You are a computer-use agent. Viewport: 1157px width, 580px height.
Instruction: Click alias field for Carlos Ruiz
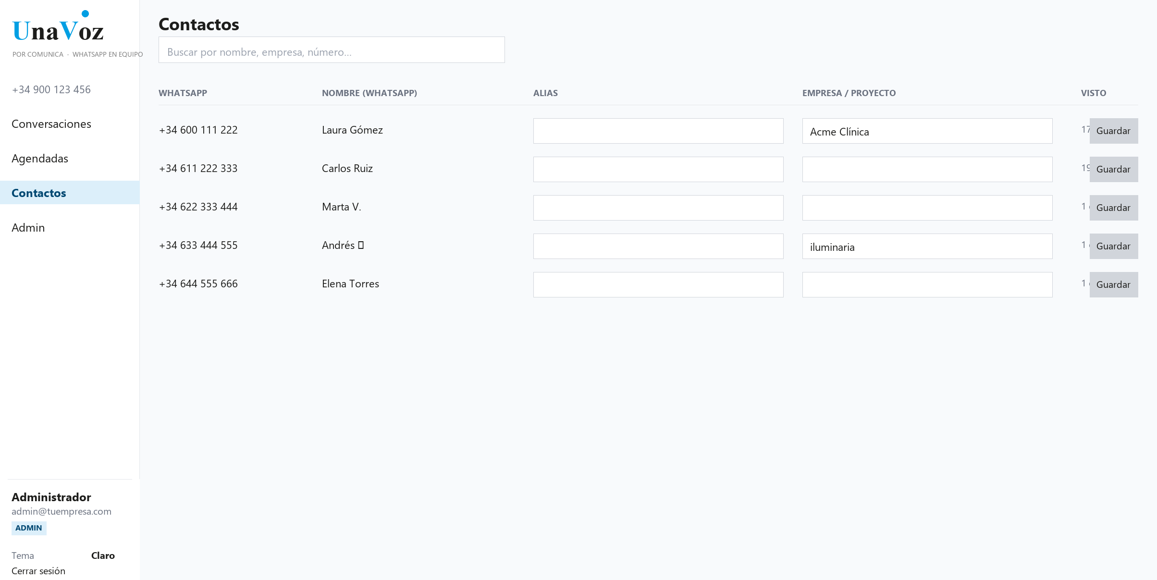(x=658, y=170)
